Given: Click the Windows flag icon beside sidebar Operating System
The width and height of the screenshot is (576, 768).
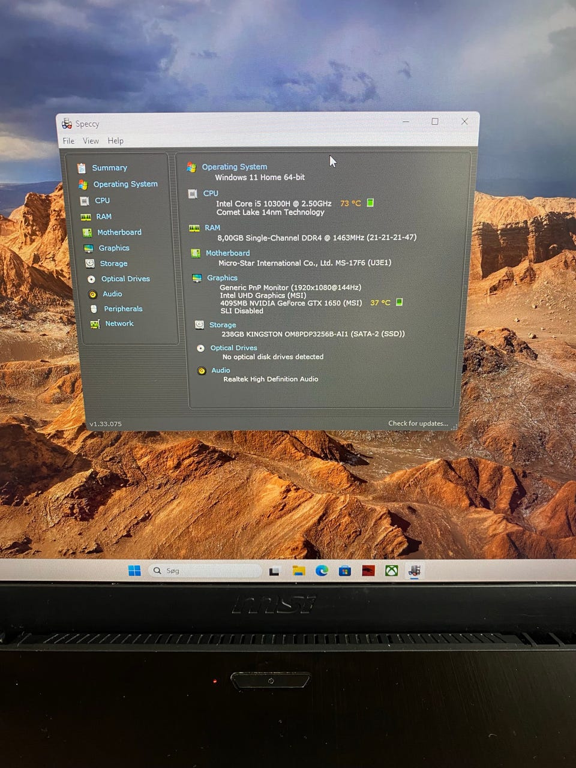Looking at the screenshot, I should (x=83, y=185).
